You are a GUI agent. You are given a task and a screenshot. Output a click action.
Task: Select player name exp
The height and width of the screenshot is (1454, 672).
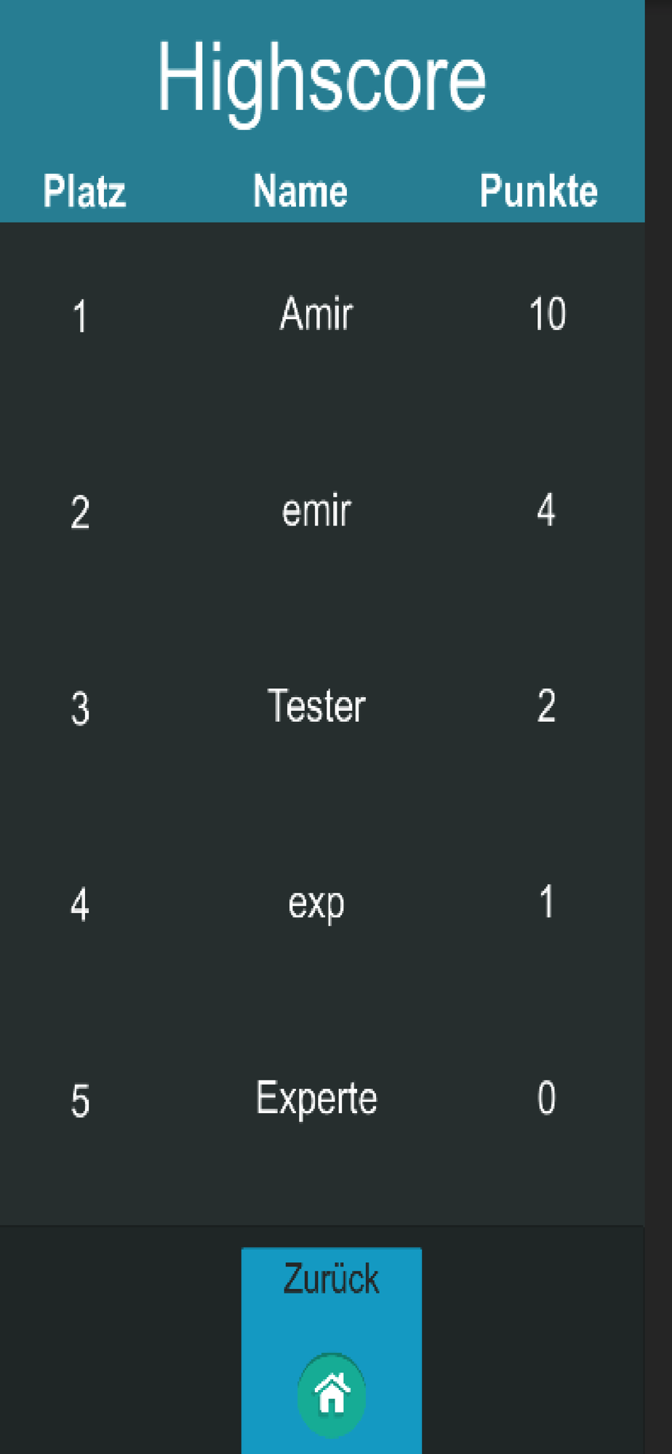(316, 905)
